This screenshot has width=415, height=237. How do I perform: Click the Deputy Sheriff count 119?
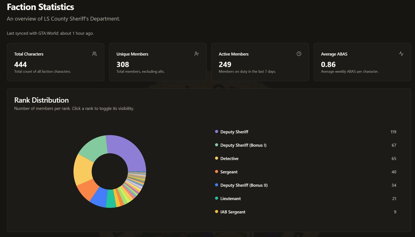click(x=393, y=132)
